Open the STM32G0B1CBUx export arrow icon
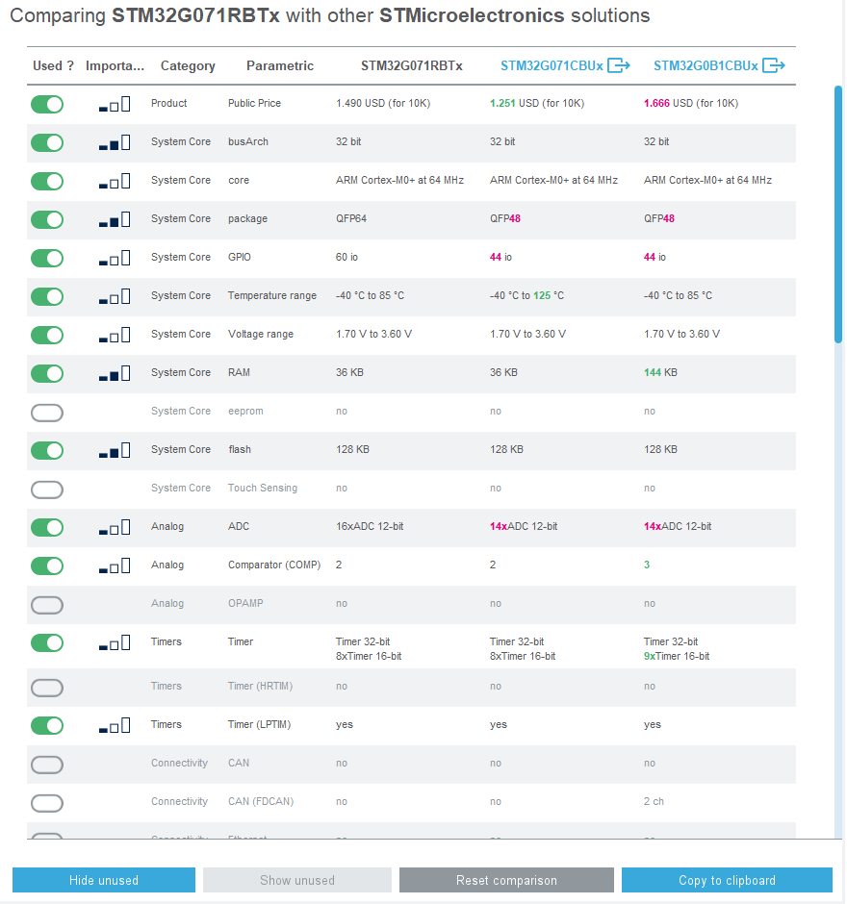This screenshot has width=847, height=904. [x=774, y=65]
